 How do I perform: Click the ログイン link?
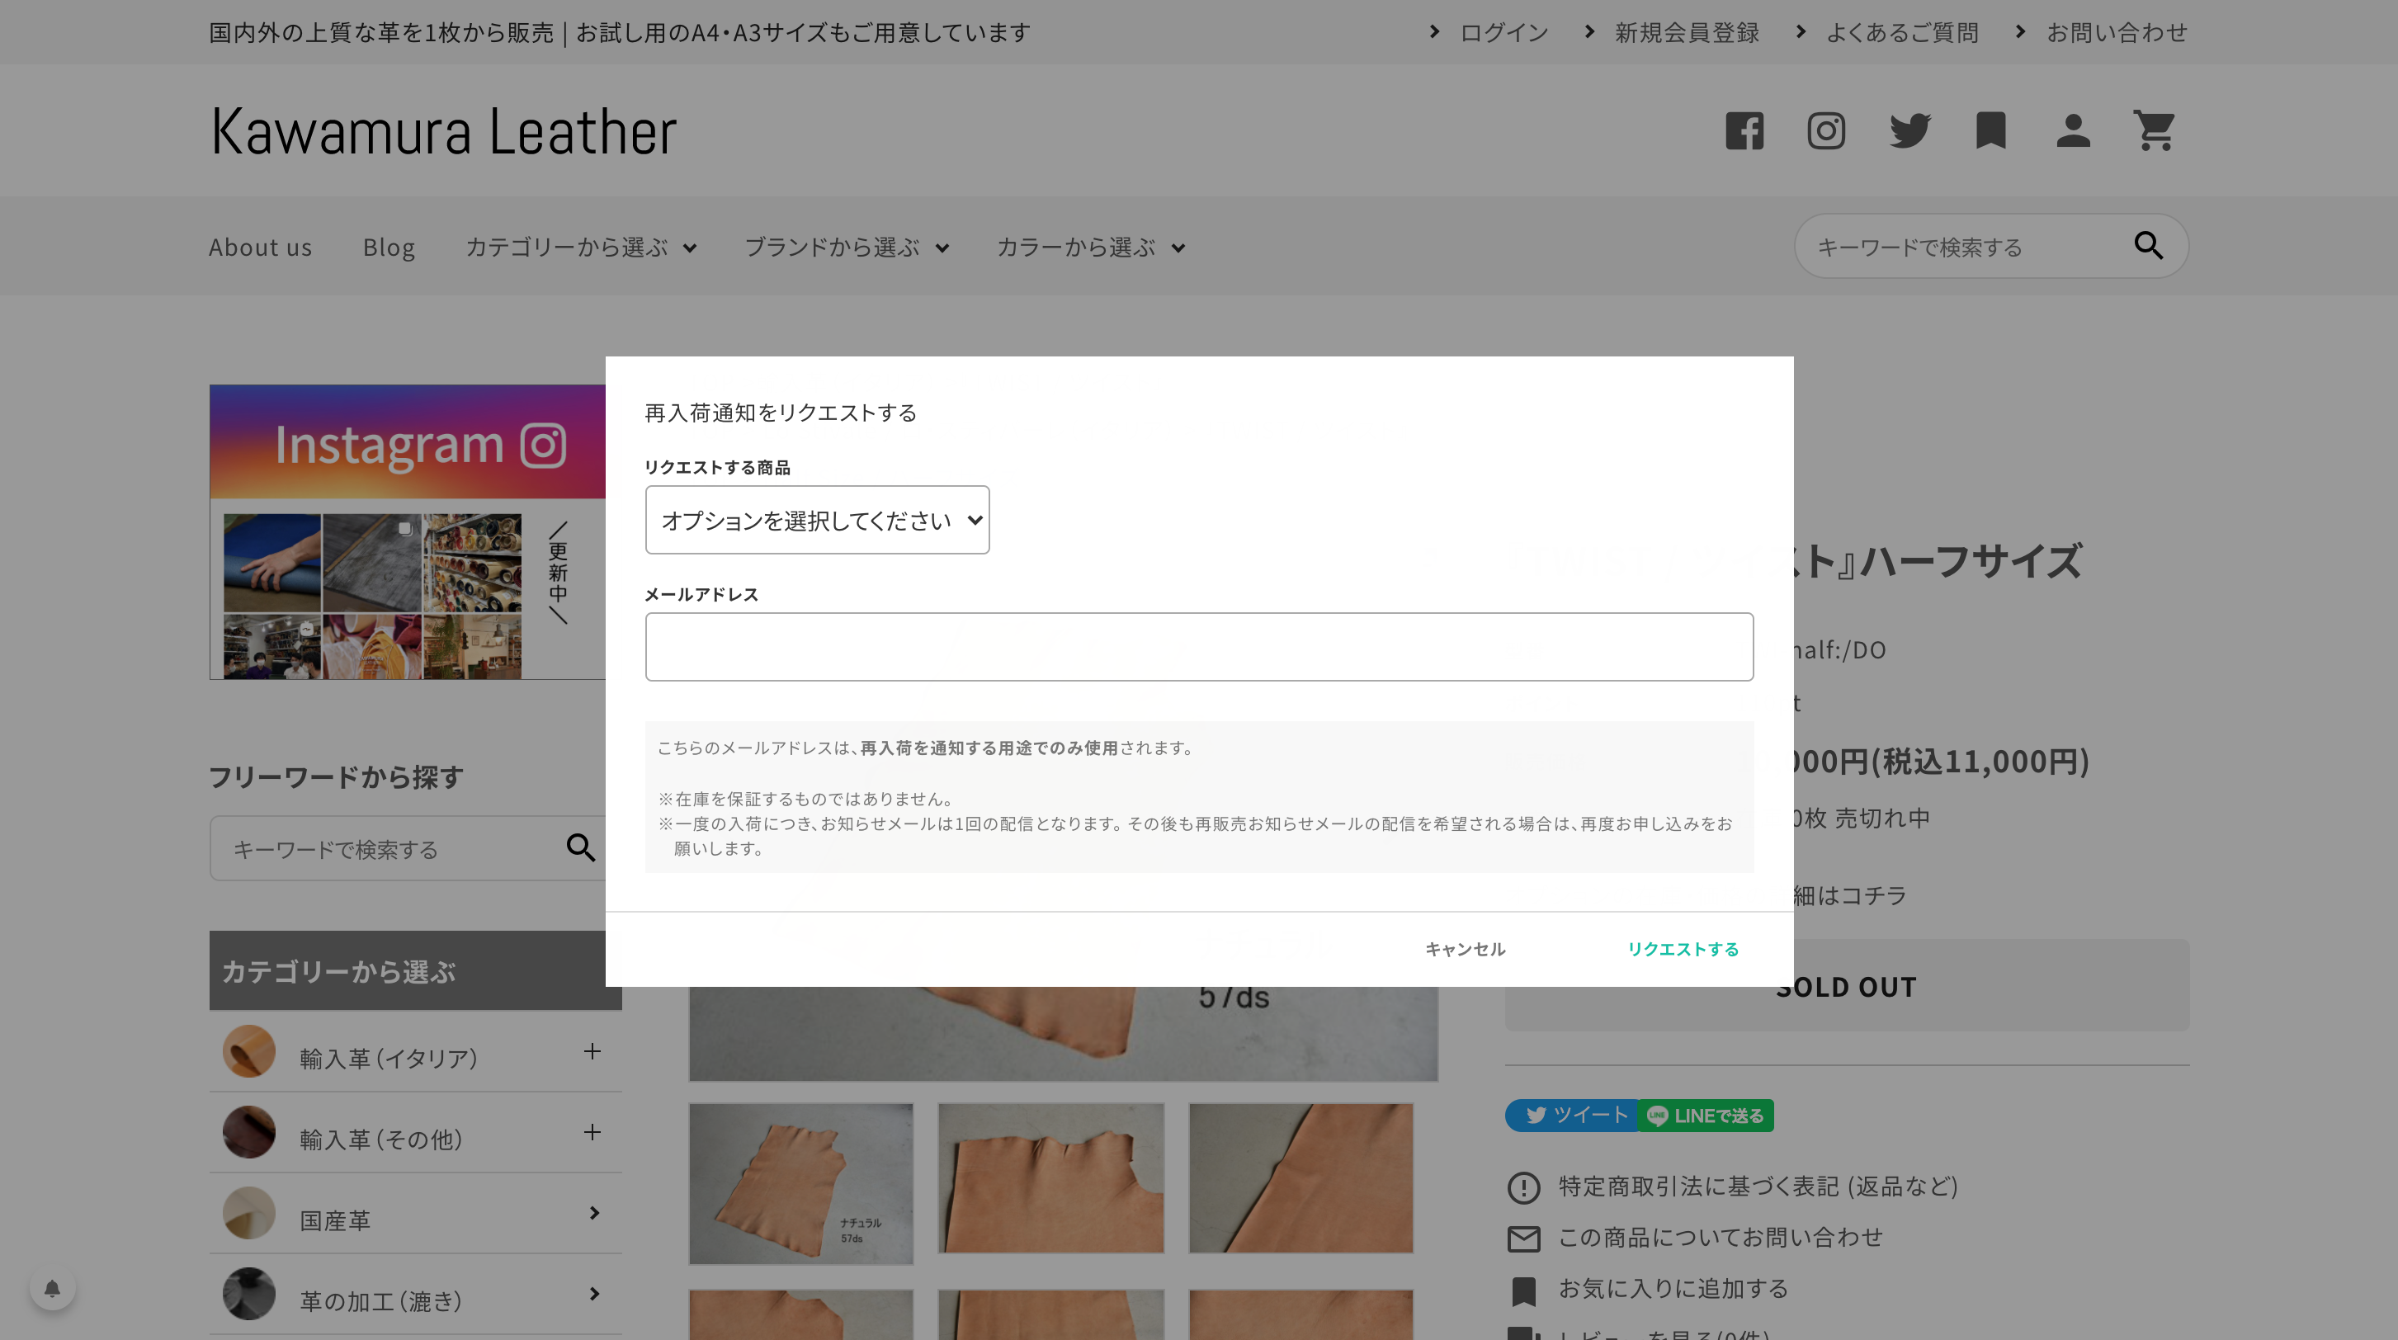click(1503, 32)
